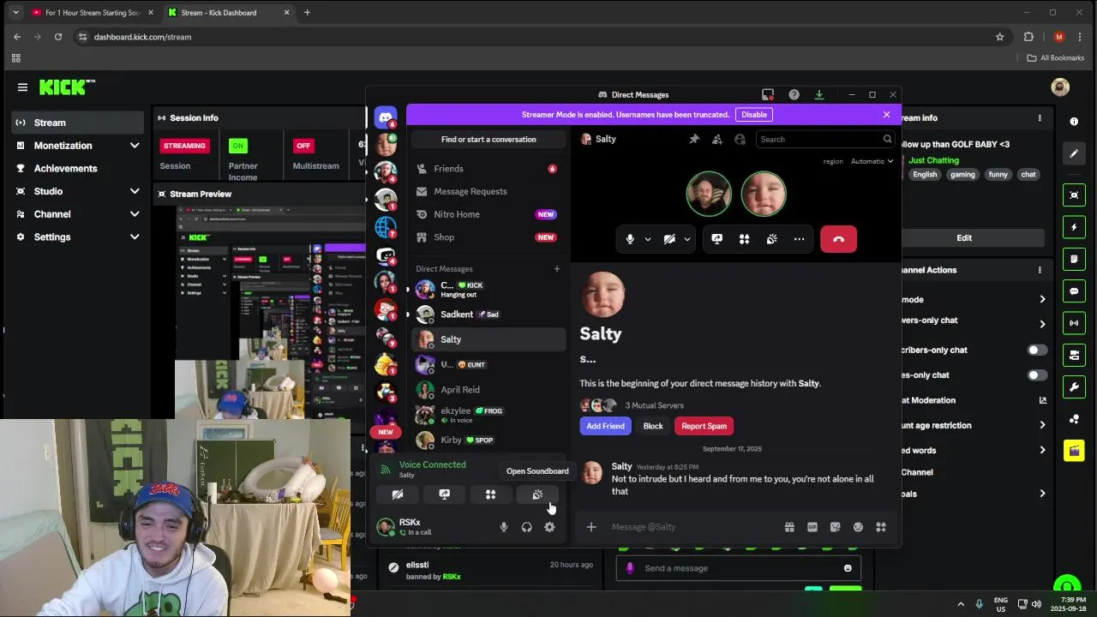The image size is (1097, 617).
Task: Toggle emotes-only chat switch
Action: click(1037, 374)
